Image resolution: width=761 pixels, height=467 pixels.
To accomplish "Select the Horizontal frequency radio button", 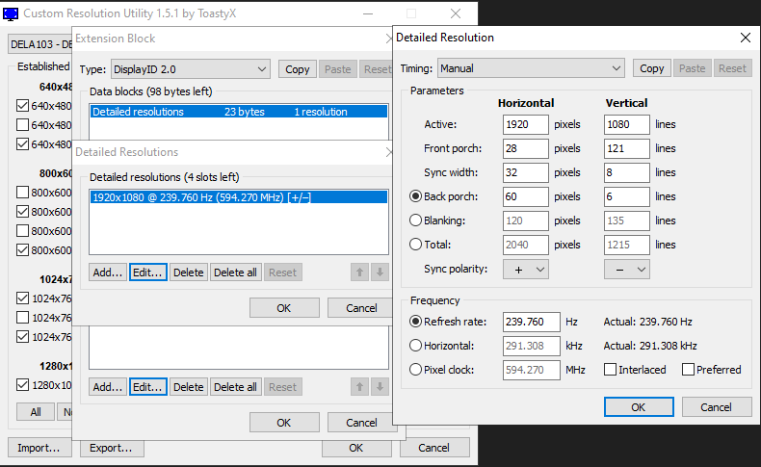I will pyautogui.click(x=415, y=346).
